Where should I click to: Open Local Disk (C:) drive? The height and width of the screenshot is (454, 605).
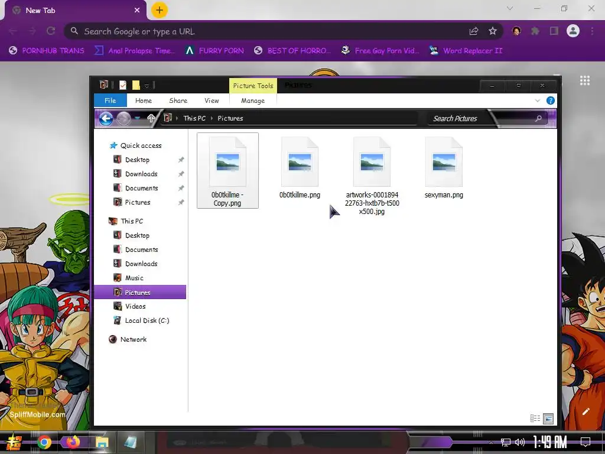click(147, 320)
